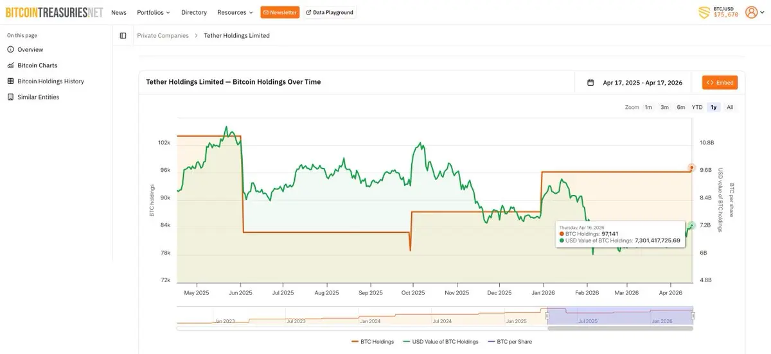Click the calendar icon in date range

coord(590,83)
